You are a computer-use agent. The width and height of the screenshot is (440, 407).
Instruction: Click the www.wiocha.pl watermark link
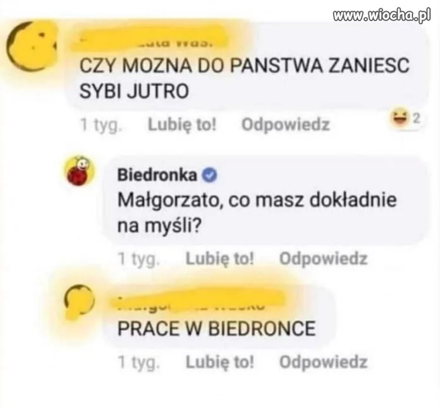click(x=382, y=15)
